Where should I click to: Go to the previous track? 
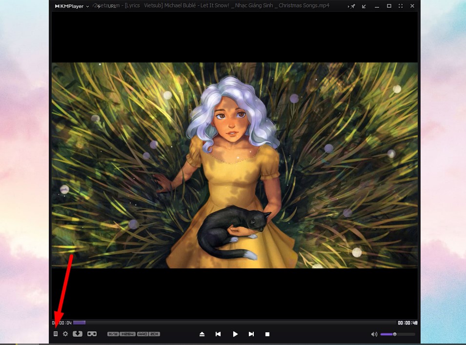tap(218, 334)
